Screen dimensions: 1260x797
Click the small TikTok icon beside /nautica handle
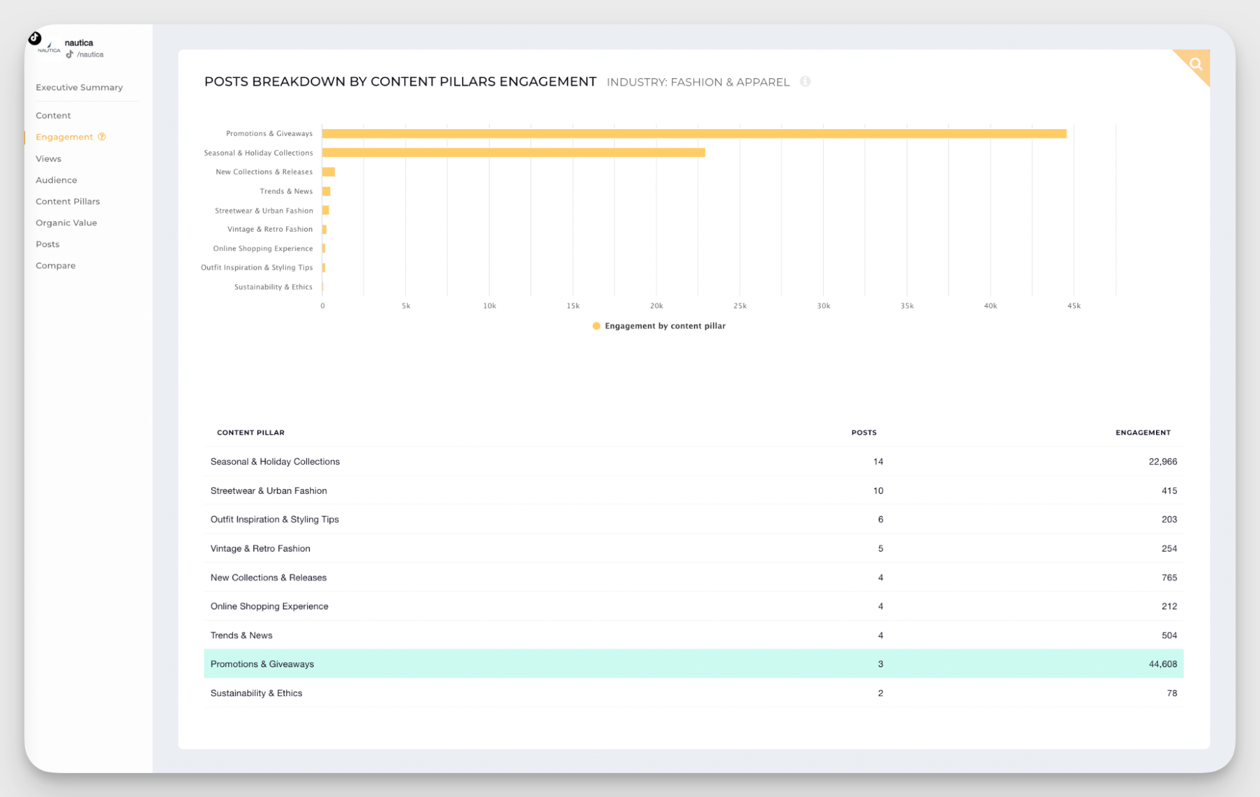(x=71, y=54)
